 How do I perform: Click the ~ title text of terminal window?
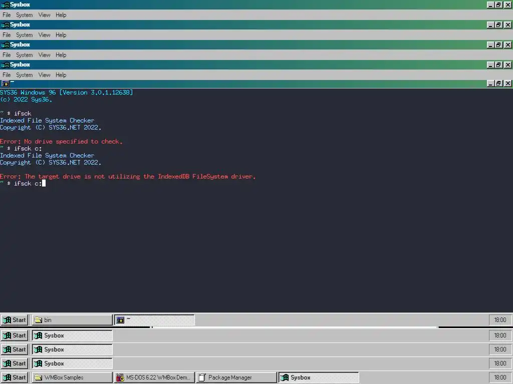(12, 82)
